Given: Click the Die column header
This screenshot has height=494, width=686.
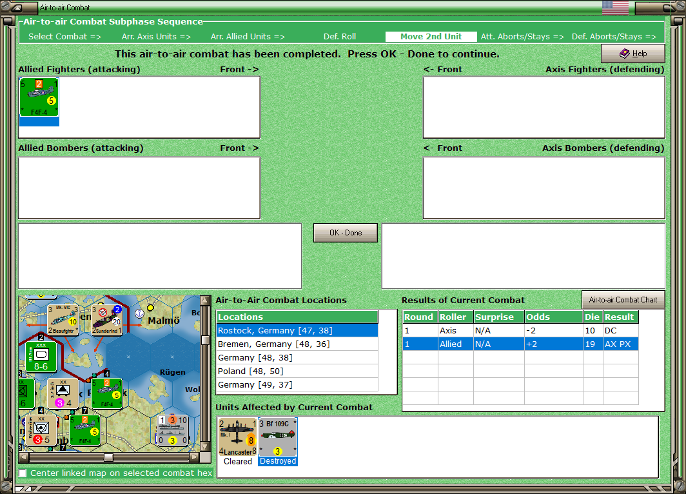Looking at the screenshot, I should (x=593, y=317).
